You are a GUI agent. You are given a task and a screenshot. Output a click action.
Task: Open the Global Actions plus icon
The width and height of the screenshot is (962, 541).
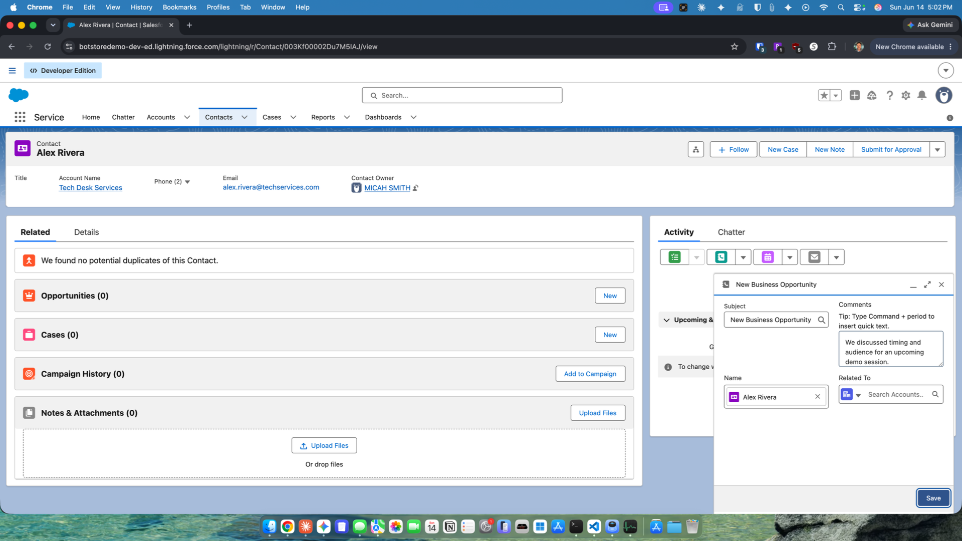pyautogui.click(x=855, y=95)
